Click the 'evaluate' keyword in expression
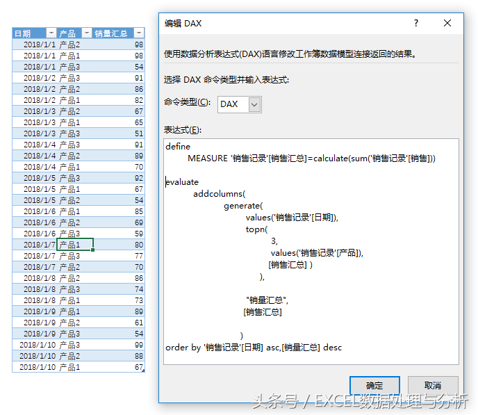Viewport: 478px width, 415px height. point(182,182)
